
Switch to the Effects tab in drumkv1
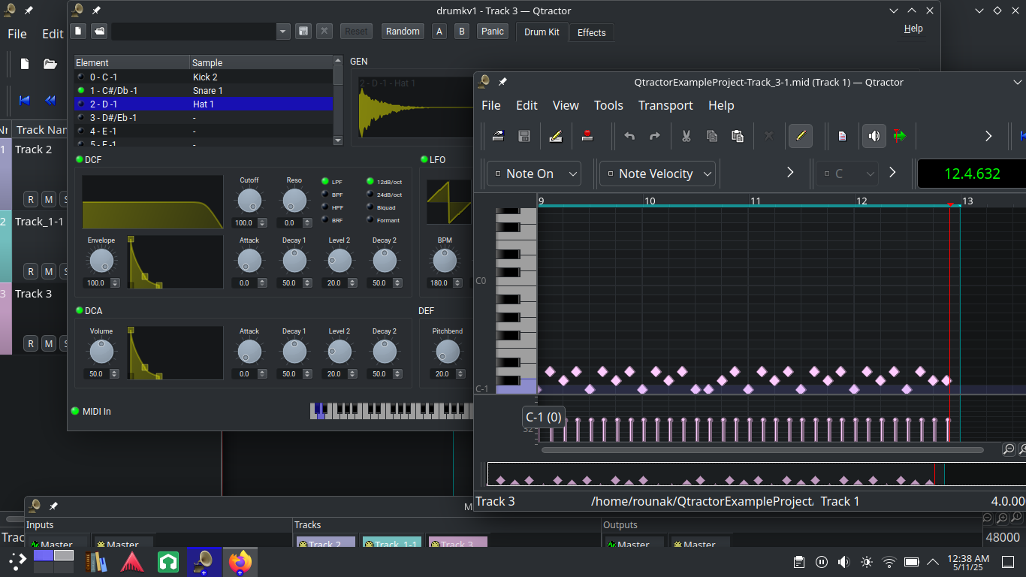(591, 32)
